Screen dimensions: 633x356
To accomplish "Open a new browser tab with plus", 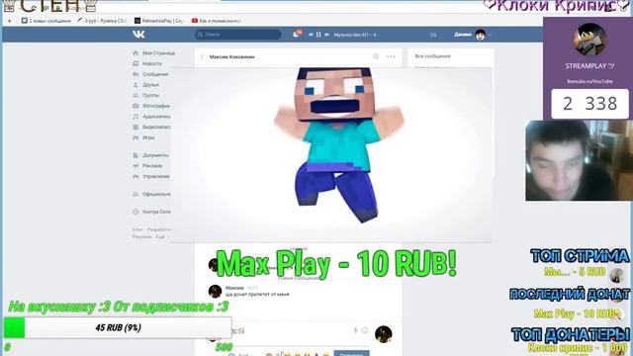I will click(9, 20).
